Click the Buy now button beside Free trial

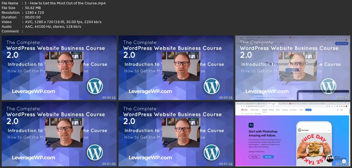click(268, 157)
